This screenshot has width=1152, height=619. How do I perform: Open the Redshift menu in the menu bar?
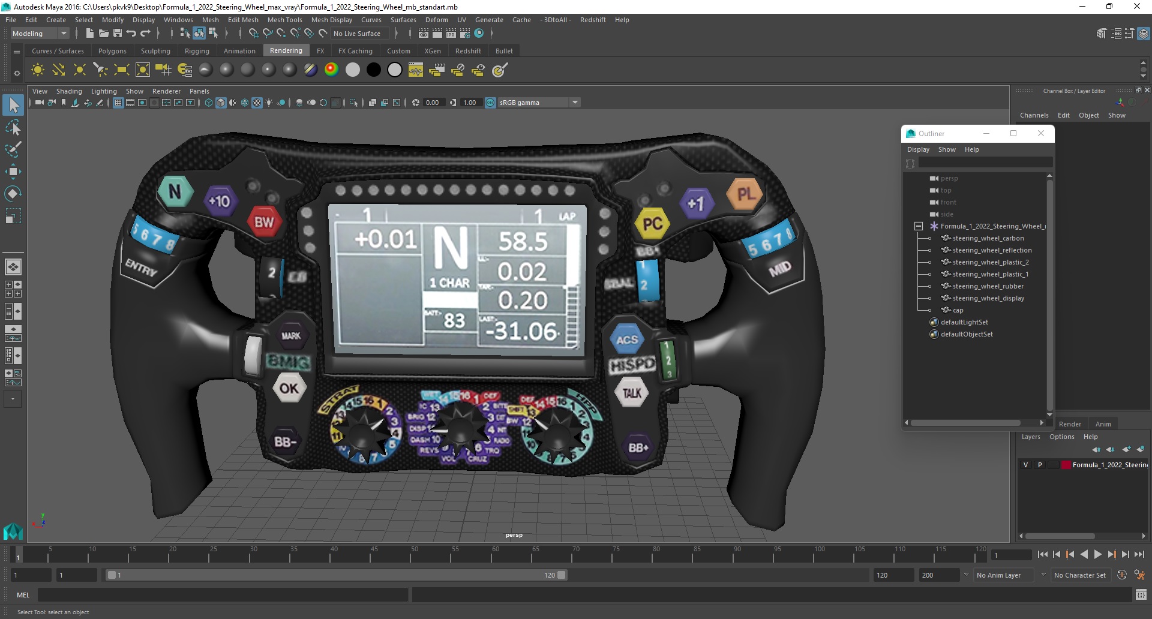593,20
